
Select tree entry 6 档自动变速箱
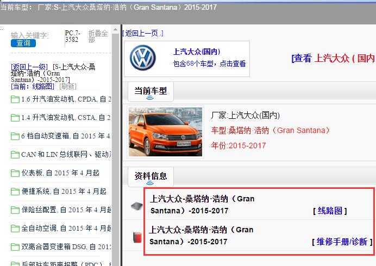65,136
